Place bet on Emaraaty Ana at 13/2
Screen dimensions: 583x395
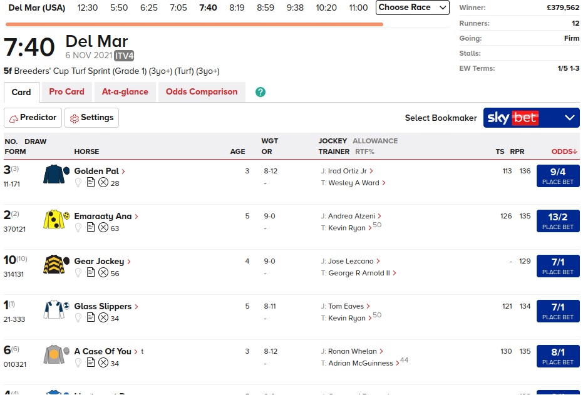(558, 221)
